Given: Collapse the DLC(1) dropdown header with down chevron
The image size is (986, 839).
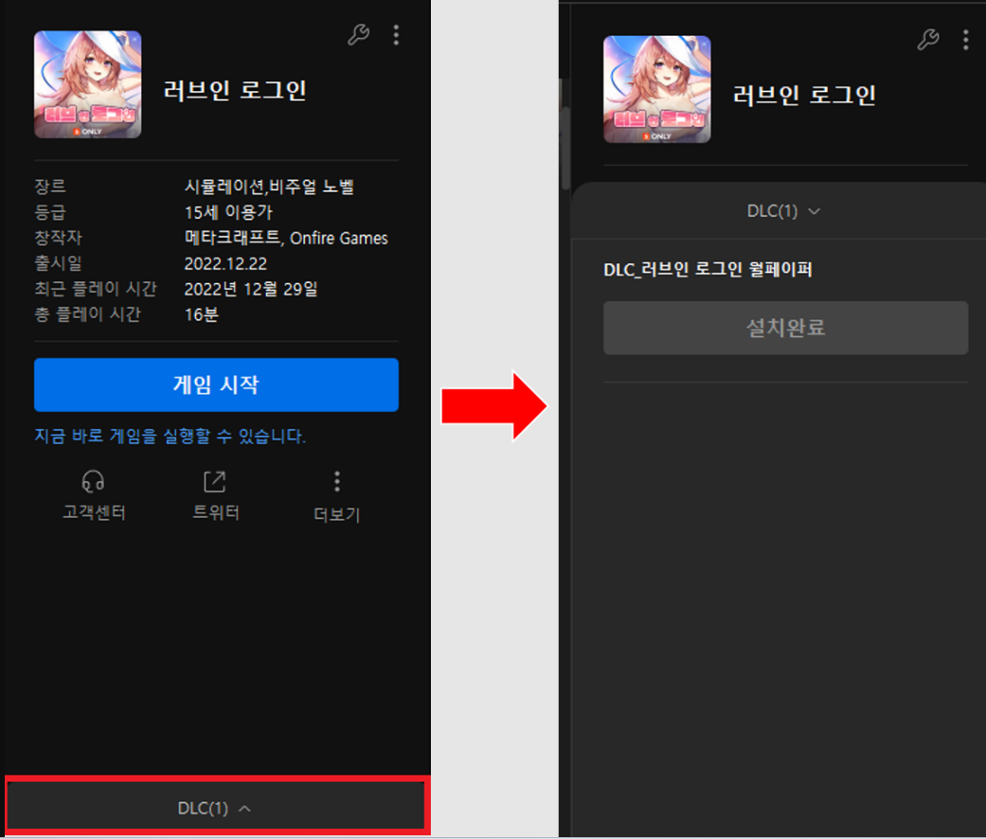Looking at the screenshot, I should point(784,211).
